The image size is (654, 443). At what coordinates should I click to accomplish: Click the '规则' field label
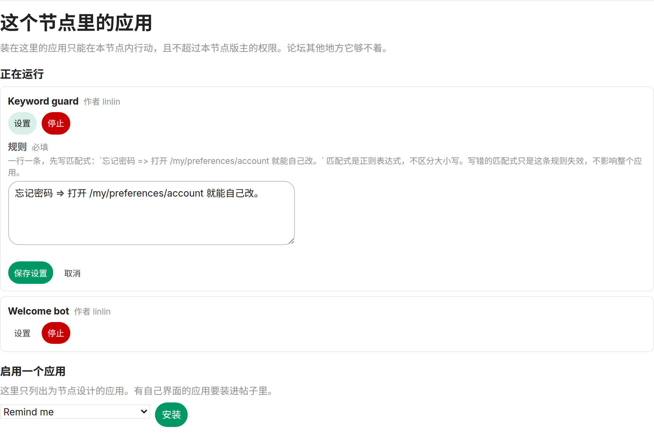tap(17, 147)
